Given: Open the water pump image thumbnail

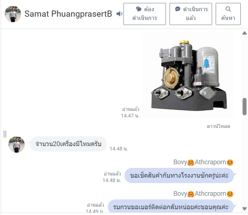Looking at the screenshot, I should tap(188, 75).
